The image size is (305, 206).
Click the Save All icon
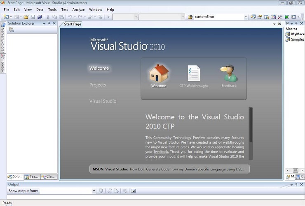[40, 17]
